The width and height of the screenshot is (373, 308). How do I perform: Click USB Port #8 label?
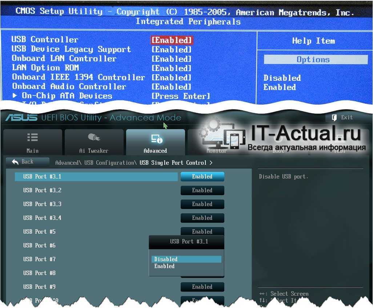[x=40, y=273]
